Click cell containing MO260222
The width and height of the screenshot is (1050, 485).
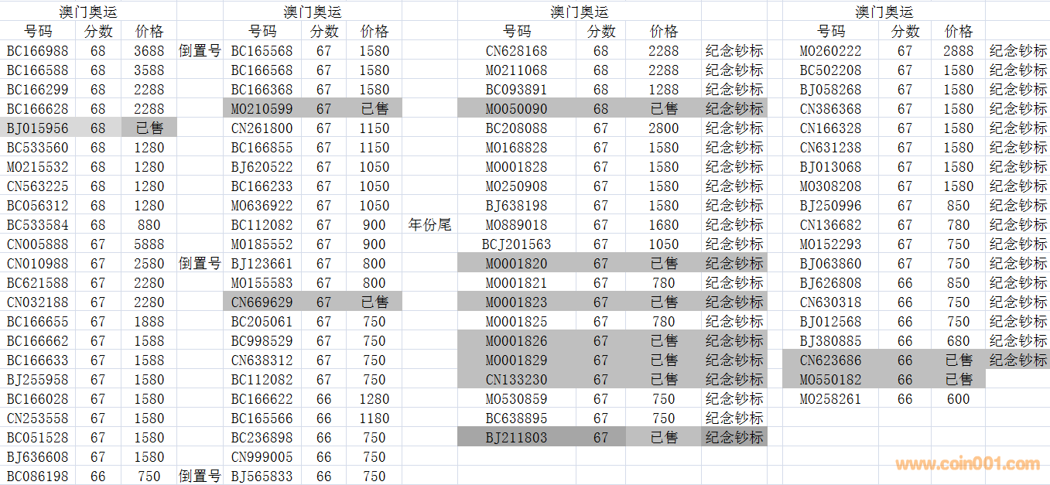pyautogui.click(x=830, y=51)
